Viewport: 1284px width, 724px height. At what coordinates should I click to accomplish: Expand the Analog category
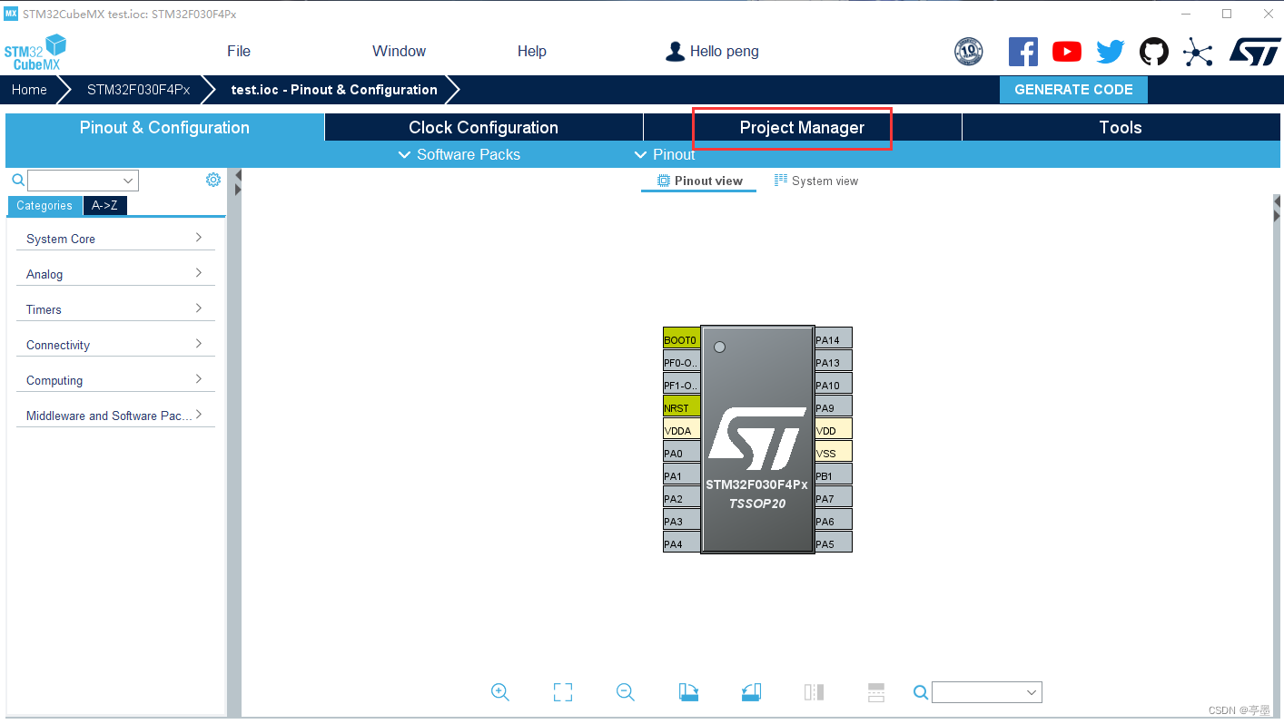coord(115,274)
